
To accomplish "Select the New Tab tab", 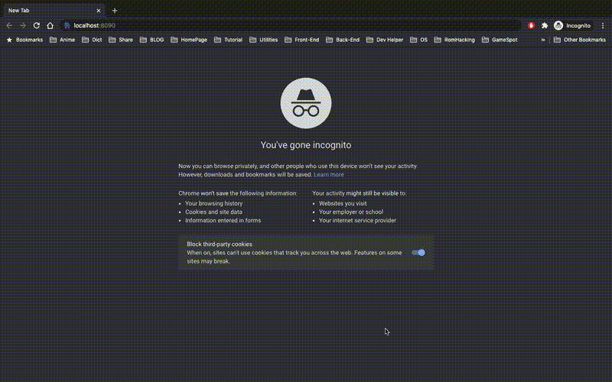I will (54, 11).
